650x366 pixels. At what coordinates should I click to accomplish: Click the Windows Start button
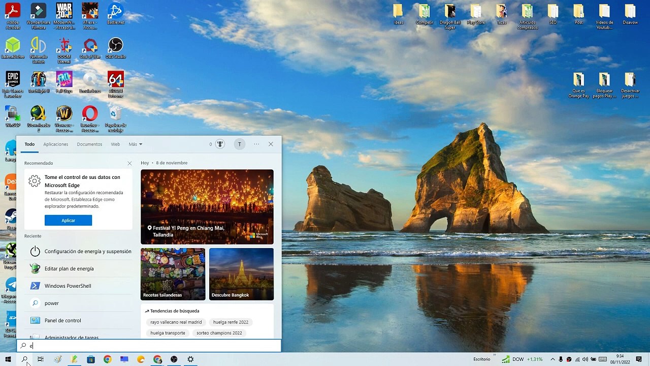click(8, 359)
